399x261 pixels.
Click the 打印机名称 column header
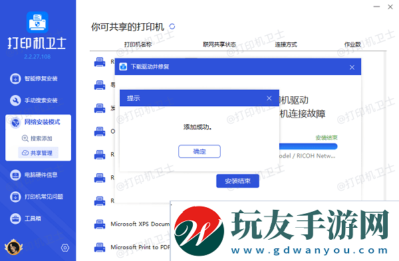pos(138,44)
